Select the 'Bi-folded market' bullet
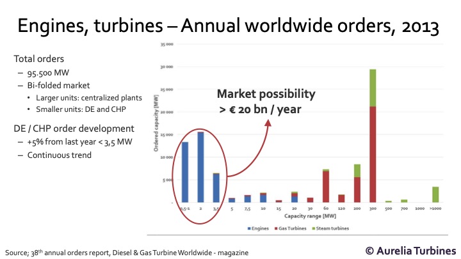461x259 pixels. tap(58, 86)
